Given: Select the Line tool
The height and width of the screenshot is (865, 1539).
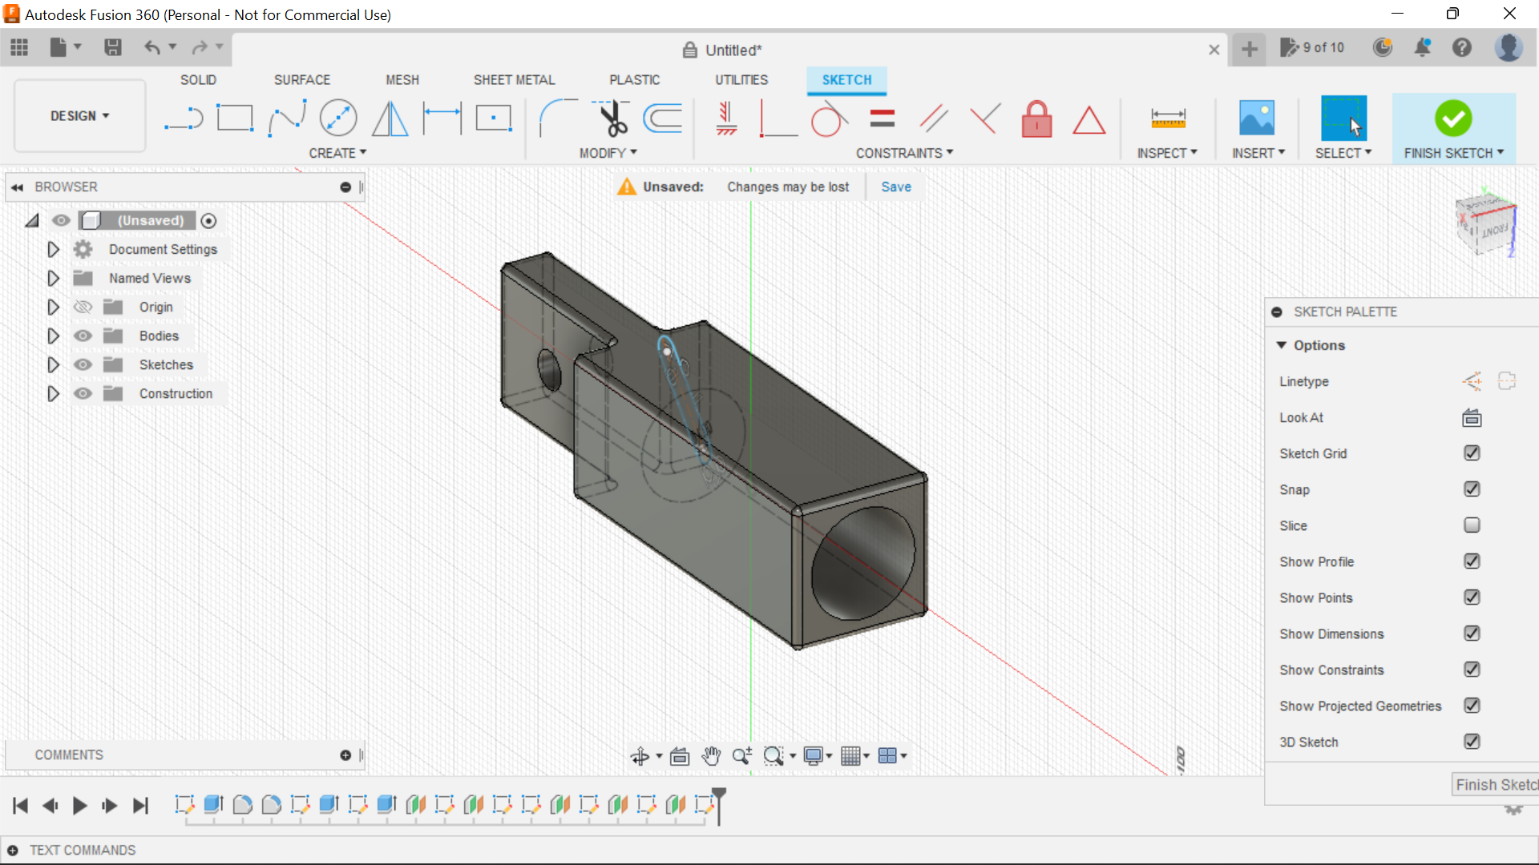Looking at the screenshot, I should [184, 118].
